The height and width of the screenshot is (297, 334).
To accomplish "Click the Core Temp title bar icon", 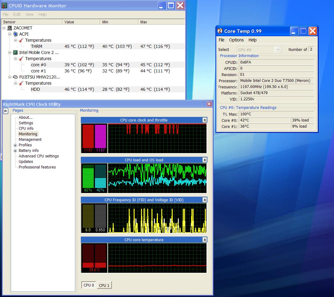I will point(220,31).
